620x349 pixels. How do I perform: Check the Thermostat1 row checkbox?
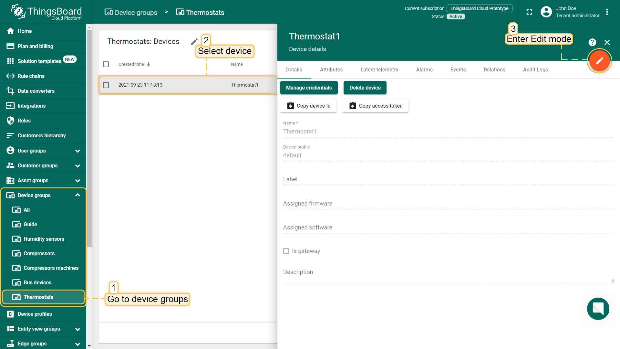(x=106, y=85)
